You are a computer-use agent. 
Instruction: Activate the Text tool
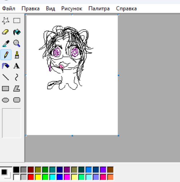[x=17, y=66]
